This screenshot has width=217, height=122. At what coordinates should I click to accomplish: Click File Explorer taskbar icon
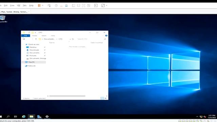[32, 117]
